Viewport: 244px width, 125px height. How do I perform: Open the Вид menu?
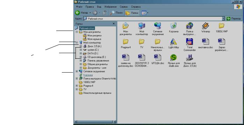(99, 7)
